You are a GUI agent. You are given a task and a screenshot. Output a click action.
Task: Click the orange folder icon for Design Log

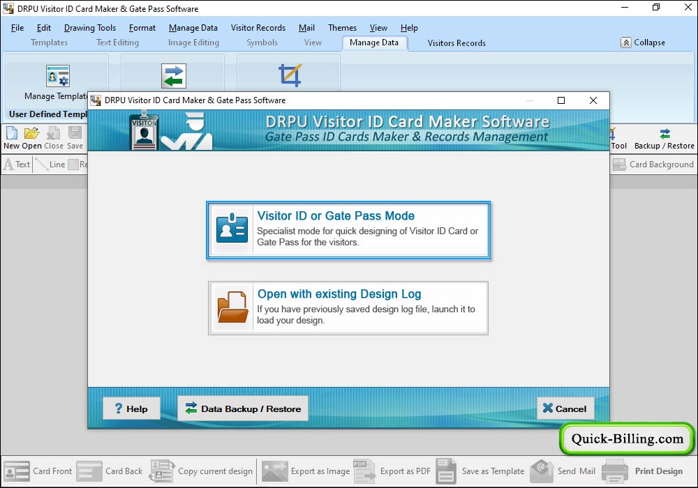[232, 307]
